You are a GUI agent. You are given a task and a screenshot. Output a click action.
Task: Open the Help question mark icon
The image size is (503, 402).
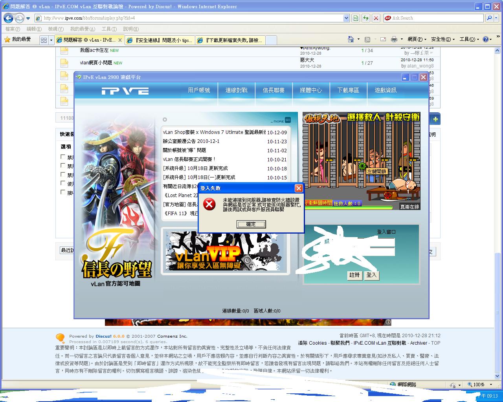[x=486, y=39]
